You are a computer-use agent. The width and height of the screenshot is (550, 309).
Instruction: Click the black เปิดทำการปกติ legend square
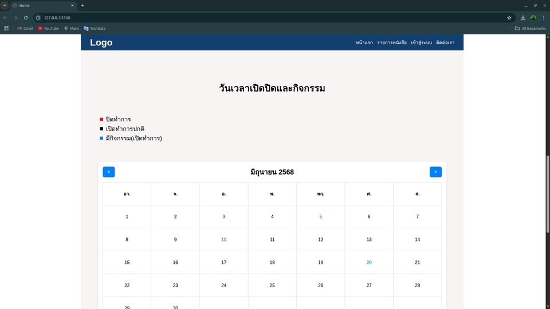pyautogui.click(x=101, y=129)
